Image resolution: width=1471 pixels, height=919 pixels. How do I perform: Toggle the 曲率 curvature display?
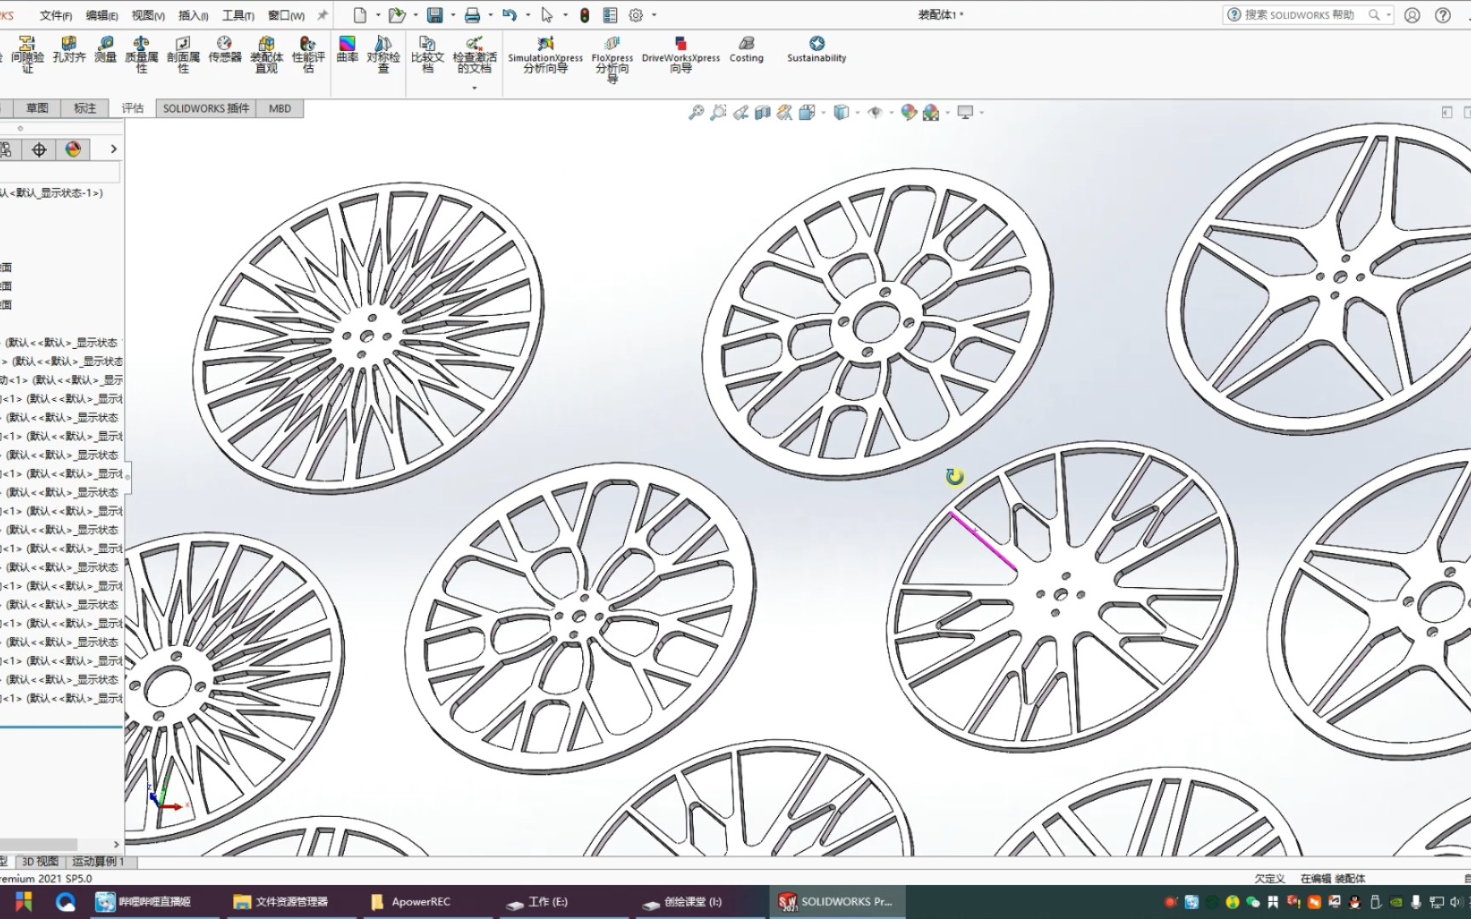(x=347, y=50)
